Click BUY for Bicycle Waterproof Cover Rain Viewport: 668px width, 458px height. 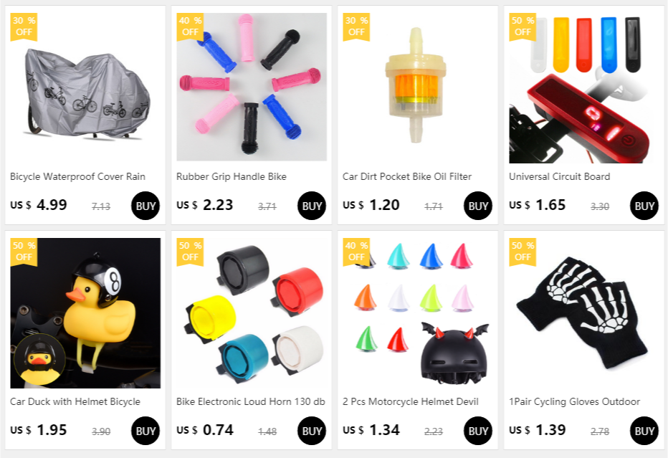[x=145, y=206]
